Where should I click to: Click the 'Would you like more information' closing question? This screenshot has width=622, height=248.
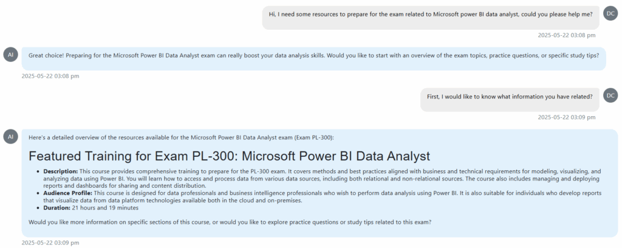coord(230,222)
